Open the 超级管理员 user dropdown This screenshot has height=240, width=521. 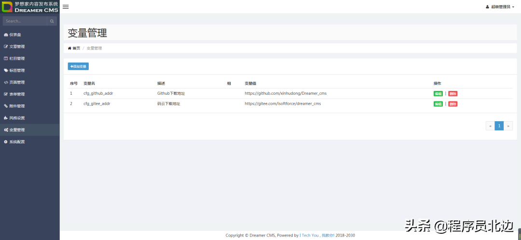pyautogui.click(x=500, y=7)
